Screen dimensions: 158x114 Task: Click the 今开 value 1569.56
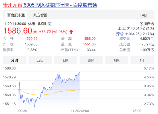[31, 38]
